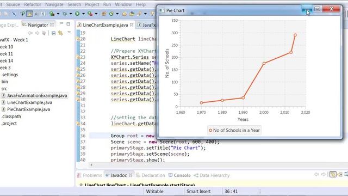Click the New Java Class green icon

point(111,14)
